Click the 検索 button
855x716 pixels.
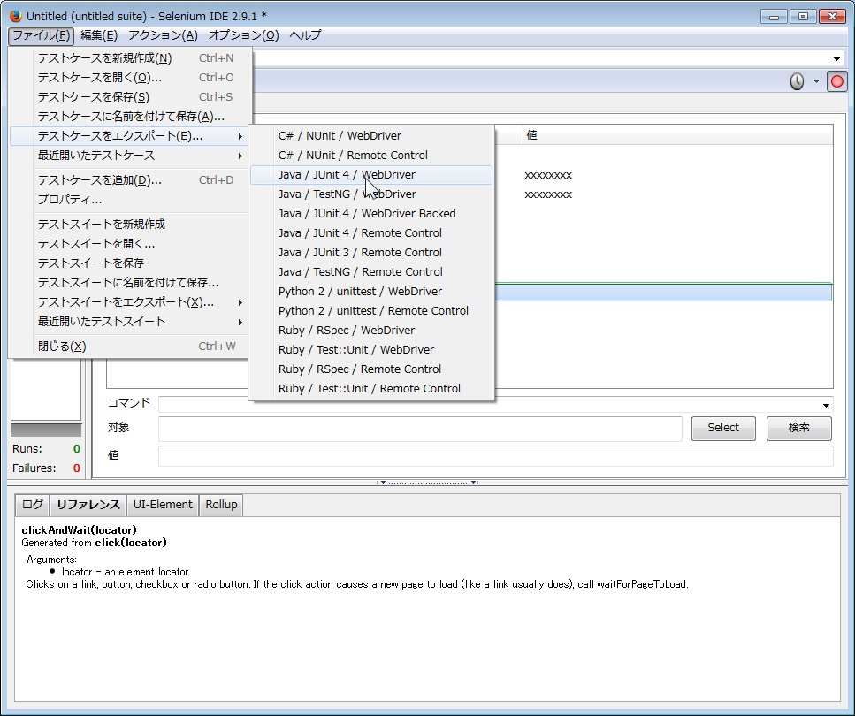pyautogui.click(x=798, y=428)
